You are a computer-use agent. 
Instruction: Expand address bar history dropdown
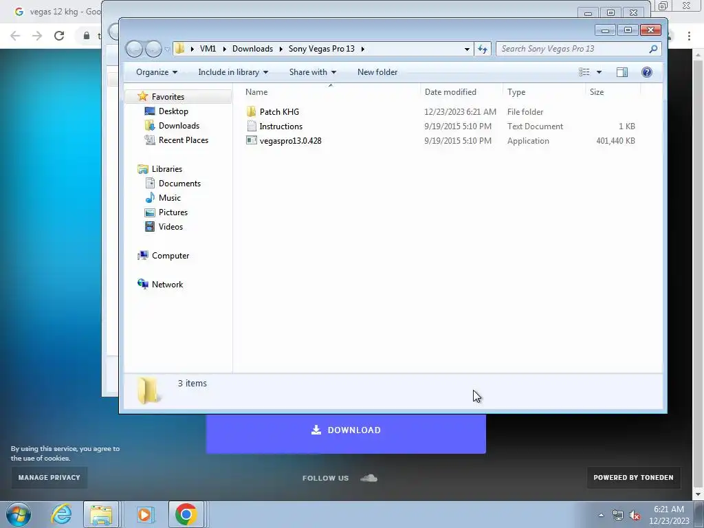point(467,49)
